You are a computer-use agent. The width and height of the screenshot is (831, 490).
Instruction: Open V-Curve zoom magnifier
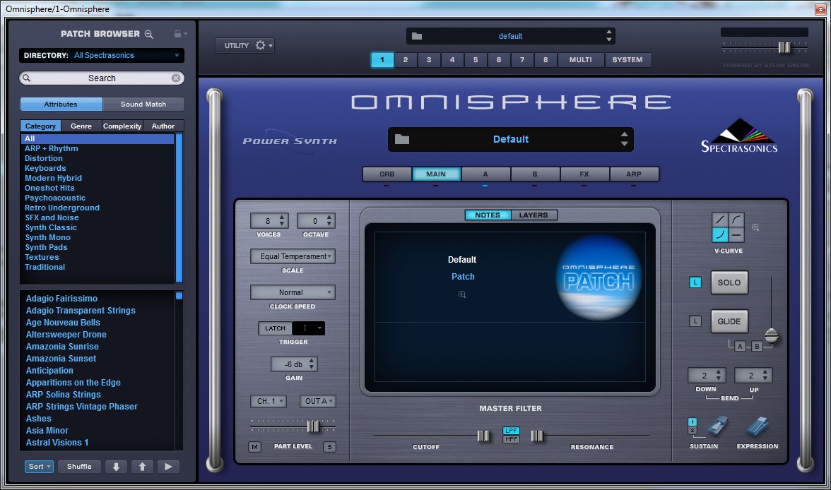755,227
